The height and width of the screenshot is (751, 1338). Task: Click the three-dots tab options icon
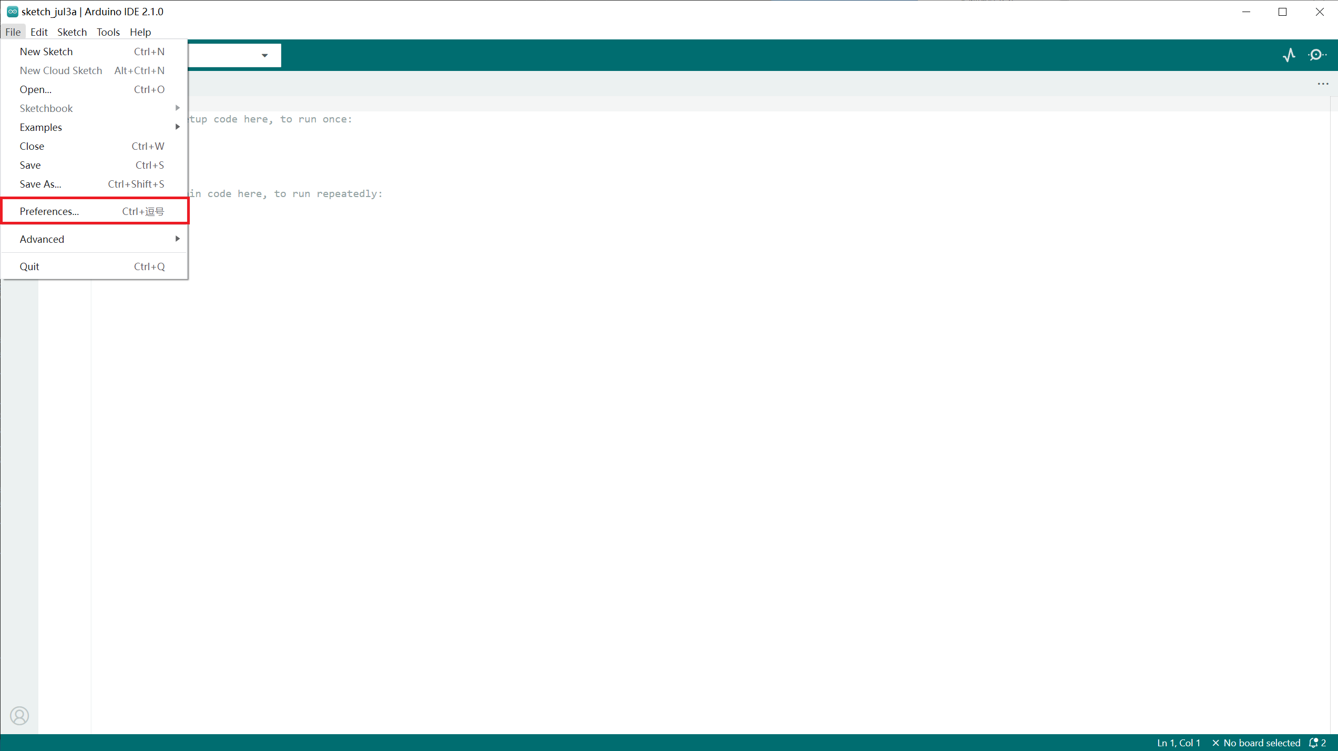click(x=1323, y=84)
